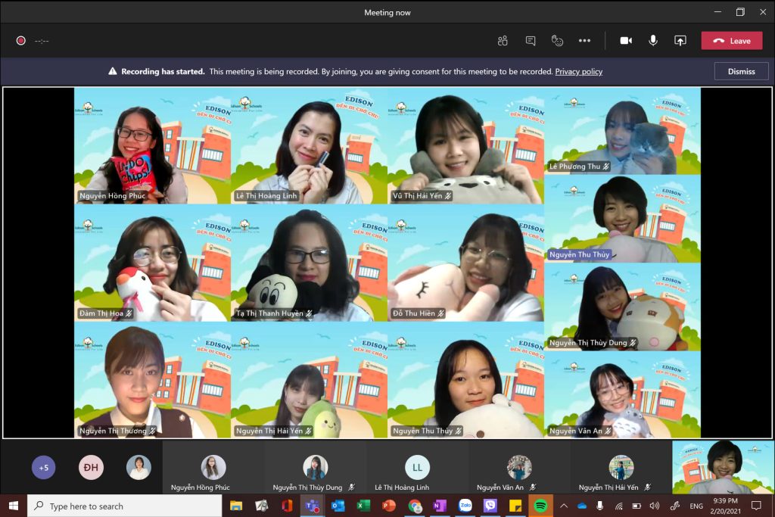Open the raise hand reactions icon
Image resolution: width=775 pixels, height=517 pixels.
click(x=557, y=41)
